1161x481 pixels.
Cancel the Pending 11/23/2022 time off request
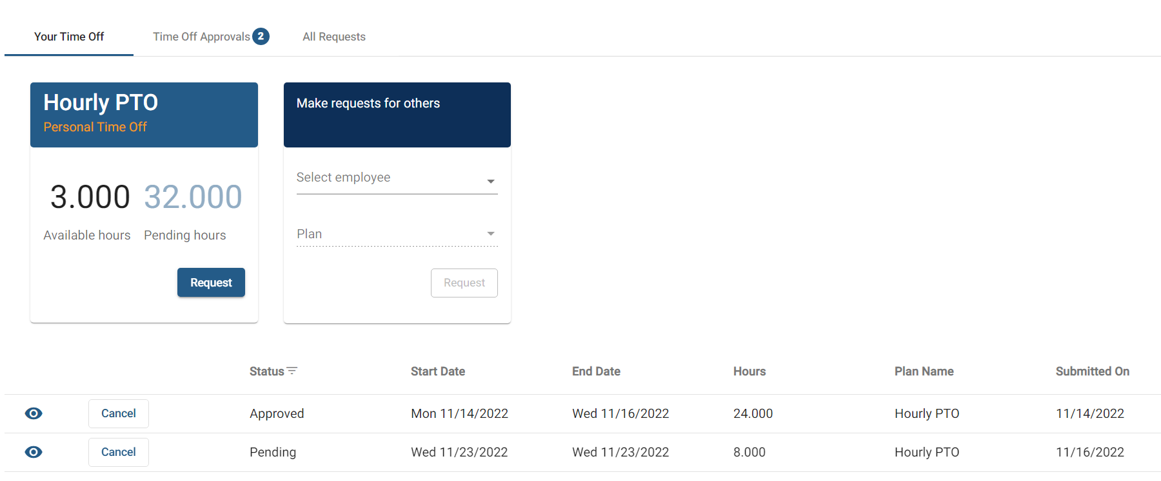coord(119,452)
